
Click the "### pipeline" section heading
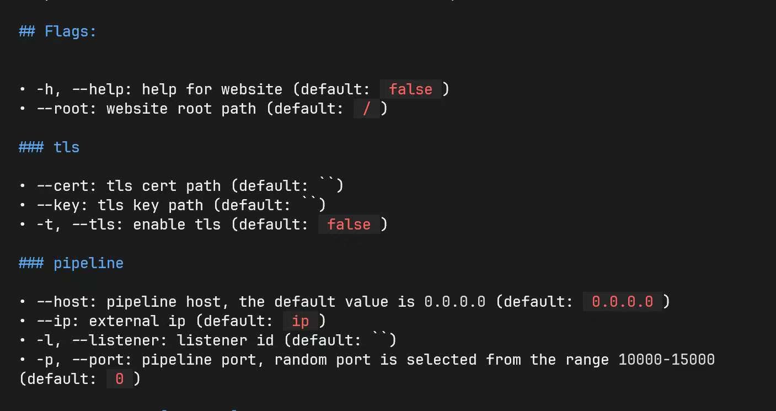[x=71, y=263]
